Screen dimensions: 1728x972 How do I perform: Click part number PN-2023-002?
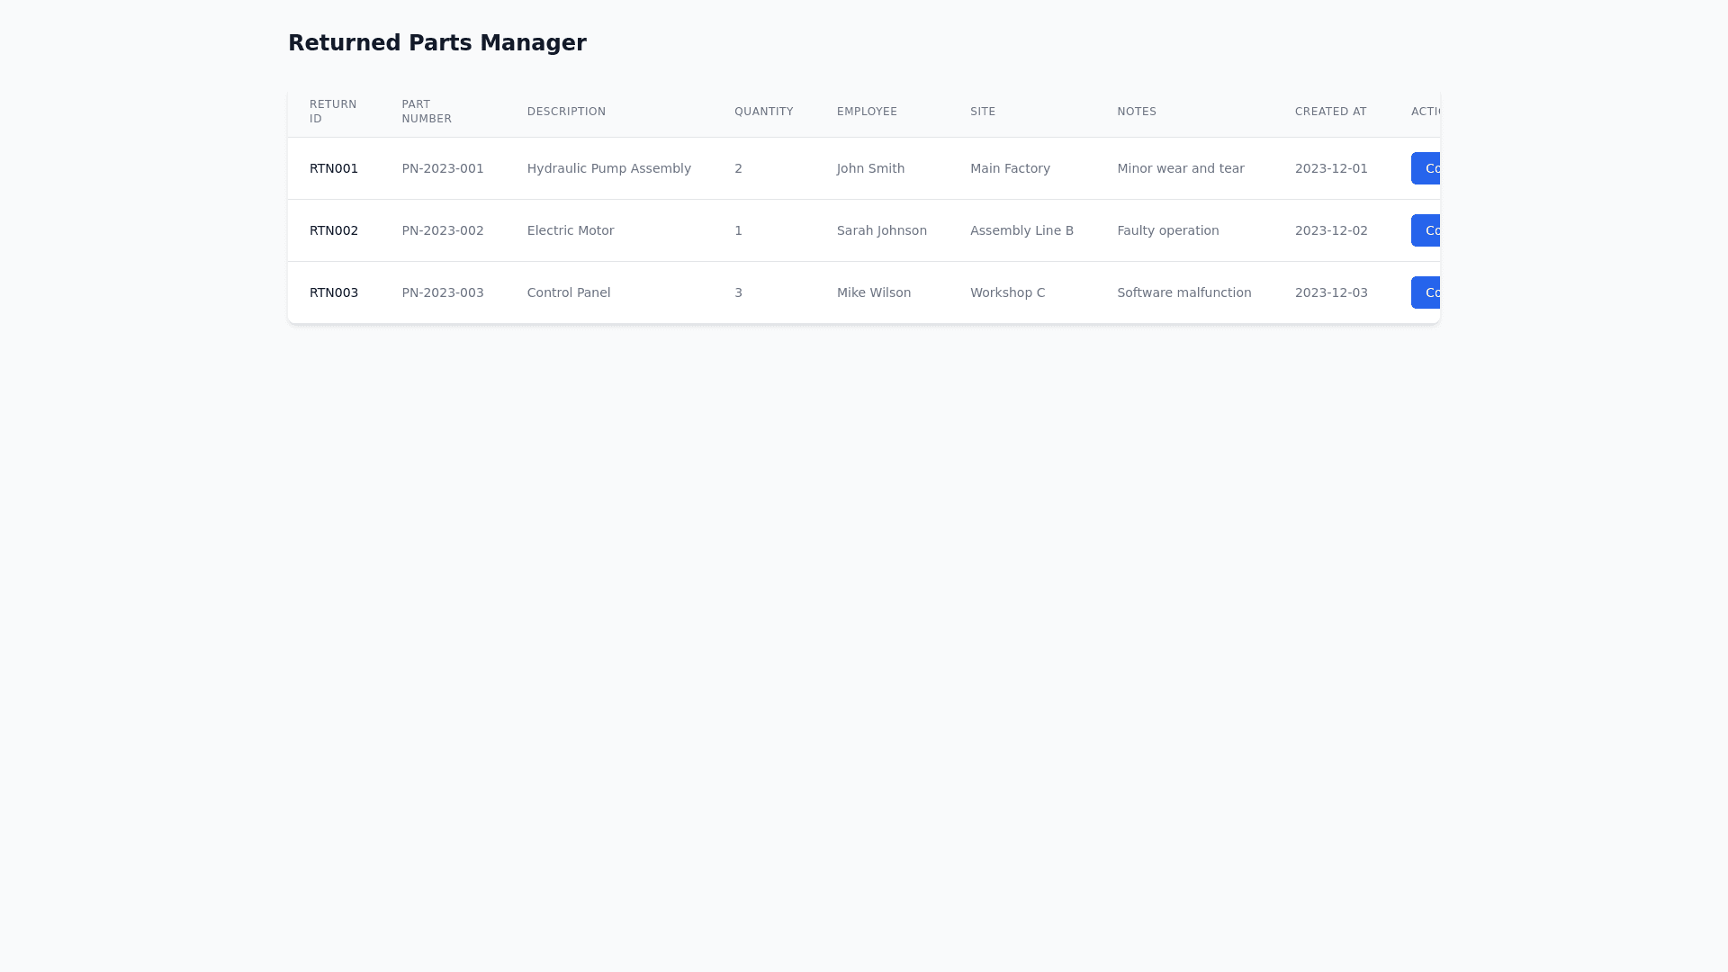click(x=443, y=230)
